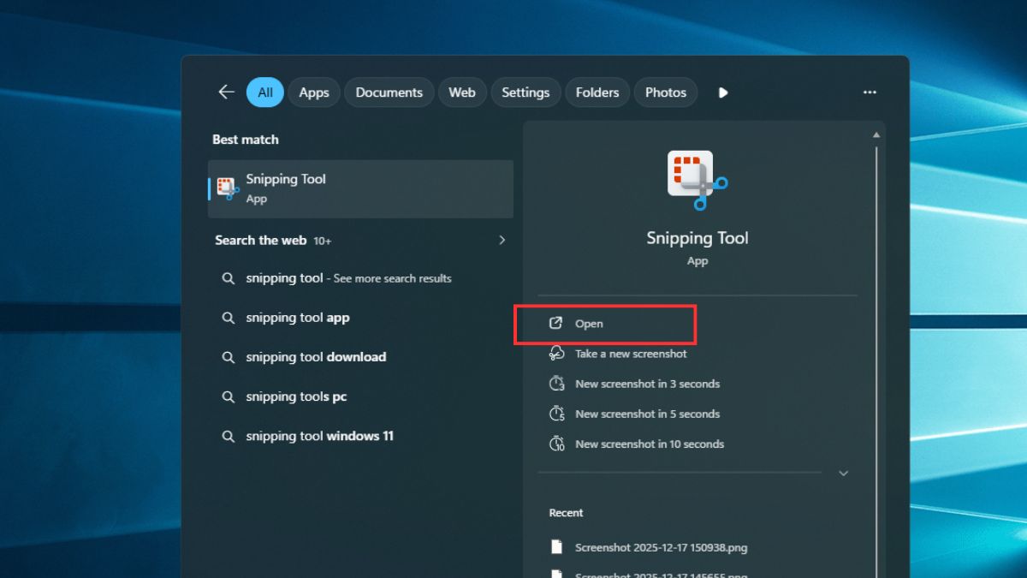Switch to the Web filter tab
1027x578 pixels.
(x=462, y=92)
